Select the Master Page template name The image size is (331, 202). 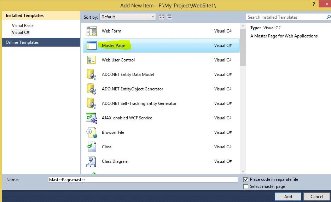pos(114,46)
